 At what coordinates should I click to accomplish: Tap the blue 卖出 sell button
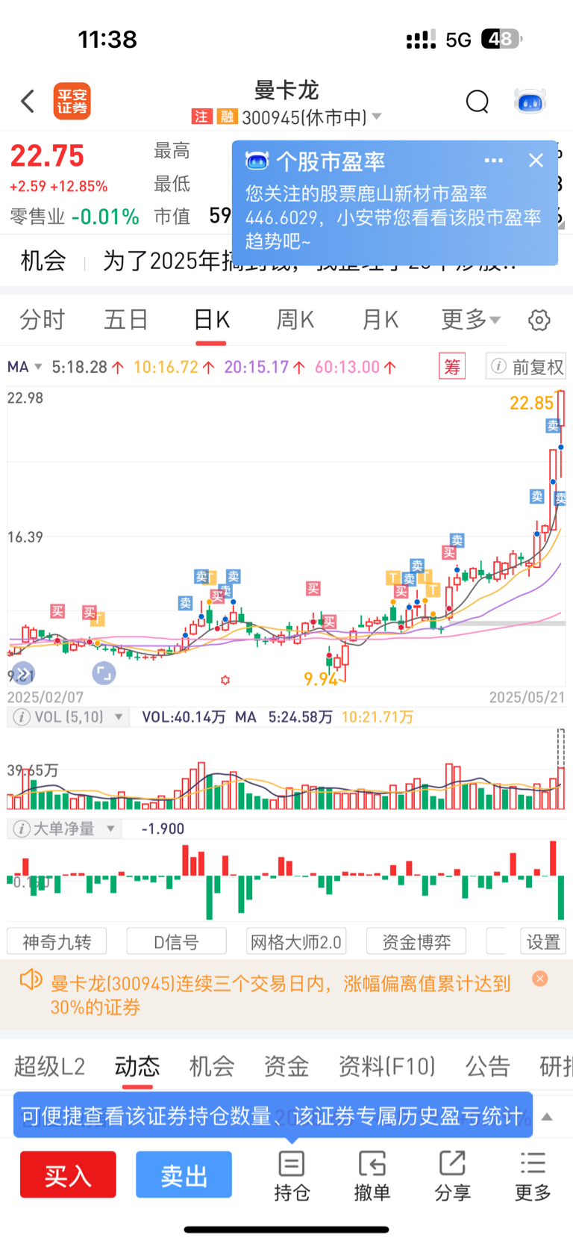pos(184,1175)
